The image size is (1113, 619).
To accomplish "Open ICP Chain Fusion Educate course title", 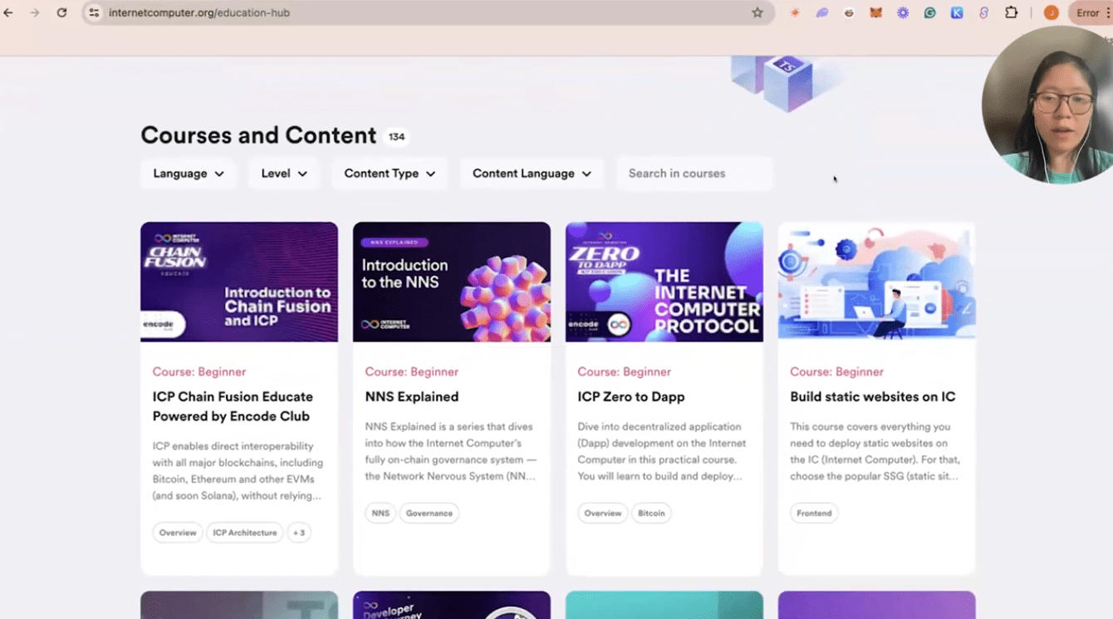I will 233,406.
